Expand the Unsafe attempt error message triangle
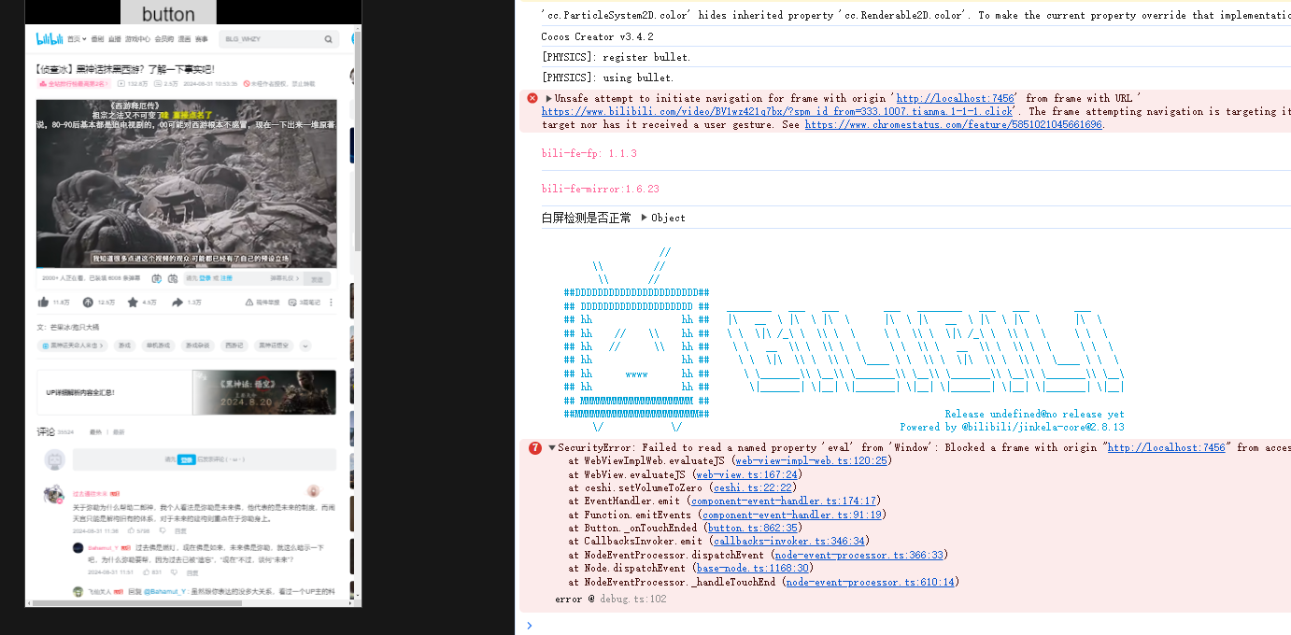The image size is (1291, 635). pos(548,97)
